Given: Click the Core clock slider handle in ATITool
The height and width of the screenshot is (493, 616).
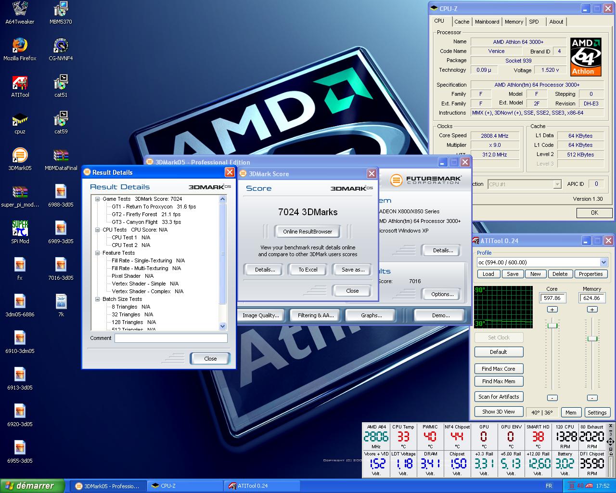Looking at the screenshot, I should coord(552,326).
